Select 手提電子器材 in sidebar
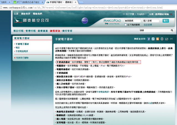177x125 pixels. pos(22,44)
